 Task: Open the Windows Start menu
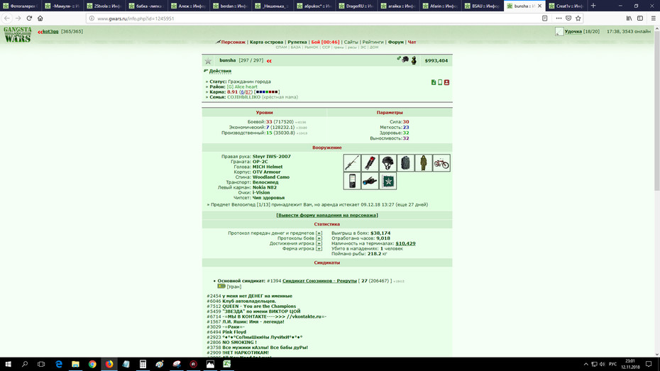pos(8,365)
